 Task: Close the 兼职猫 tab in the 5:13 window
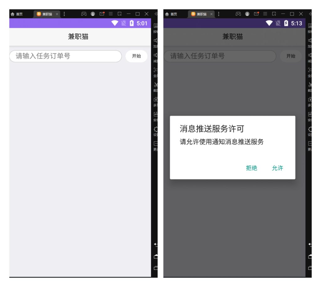(x=211, y=14)
